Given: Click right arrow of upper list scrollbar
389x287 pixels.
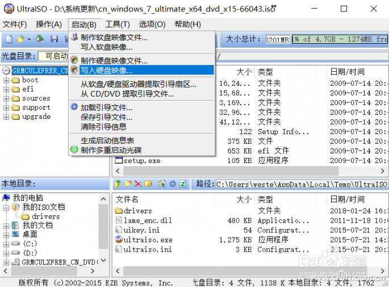Looking at the screenshot, I should tap(382, 171).
